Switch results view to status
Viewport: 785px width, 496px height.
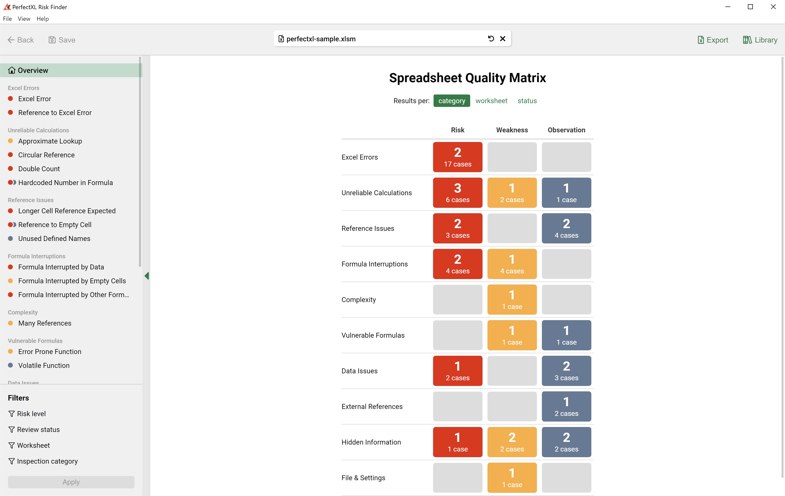pos(527,101)
